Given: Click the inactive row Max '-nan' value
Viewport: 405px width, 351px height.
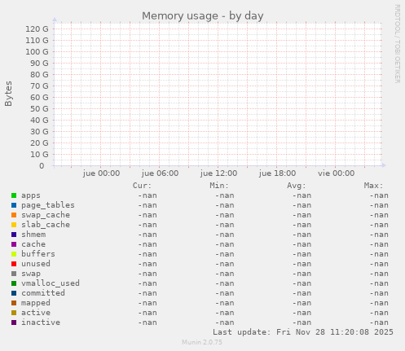Looking at the screenshot, I should coord(379,322).
